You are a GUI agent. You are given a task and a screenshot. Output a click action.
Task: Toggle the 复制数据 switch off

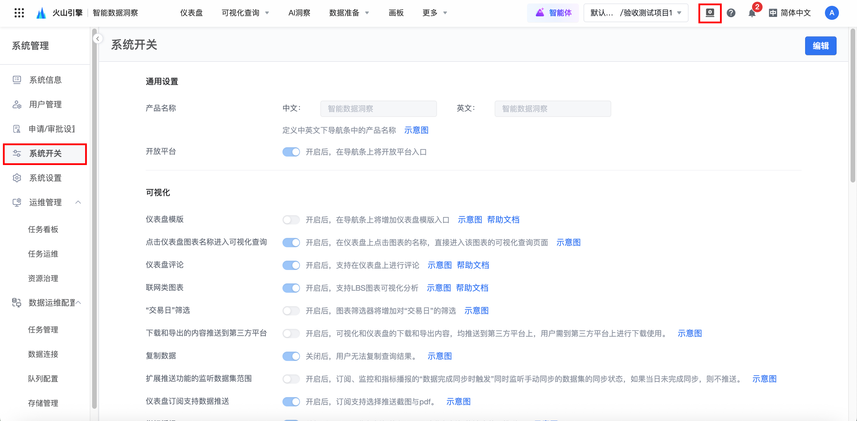pos(291,356)
